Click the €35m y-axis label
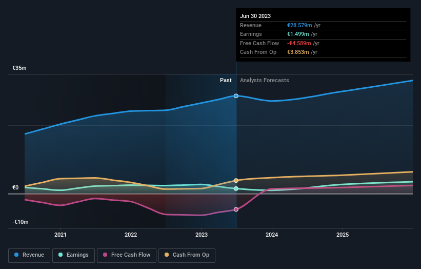Screen dimensions: 421x269 coord(19,68)
